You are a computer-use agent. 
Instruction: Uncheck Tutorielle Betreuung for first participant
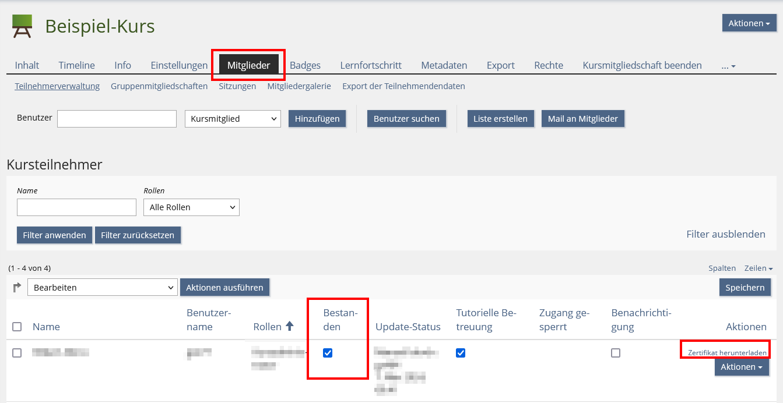461,353
